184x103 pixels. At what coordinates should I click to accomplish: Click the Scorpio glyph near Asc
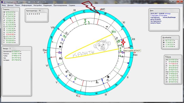(x=131, y=46)
